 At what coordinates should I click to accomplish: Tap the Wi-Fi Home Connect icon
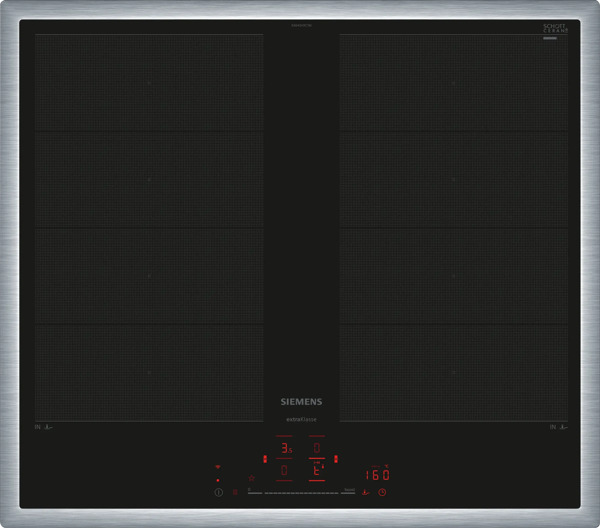coord(217,467)
